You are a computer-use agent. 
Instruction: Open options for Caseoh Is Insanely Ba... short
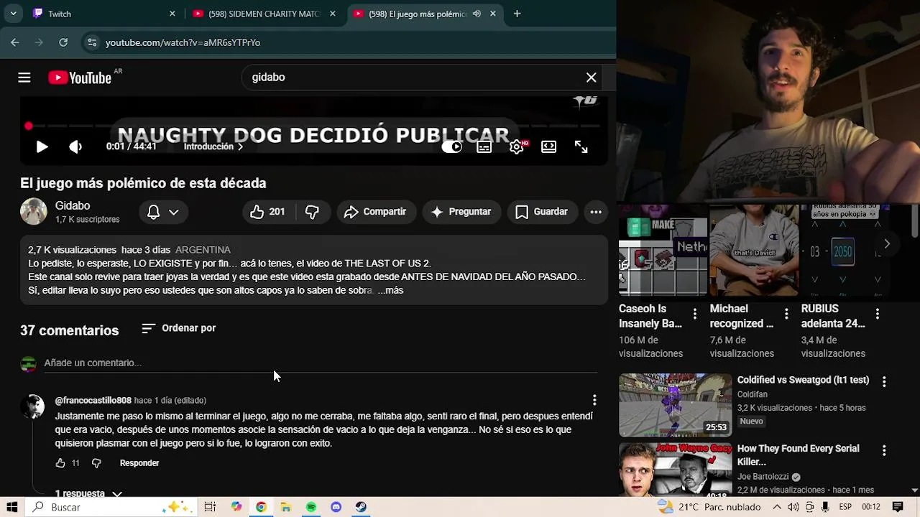click(x=694, y=314)
